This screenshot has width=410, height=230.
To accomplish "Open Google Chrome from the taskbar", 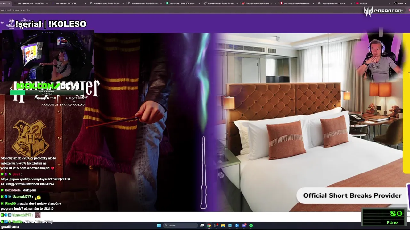I will (x=209, y=226).
